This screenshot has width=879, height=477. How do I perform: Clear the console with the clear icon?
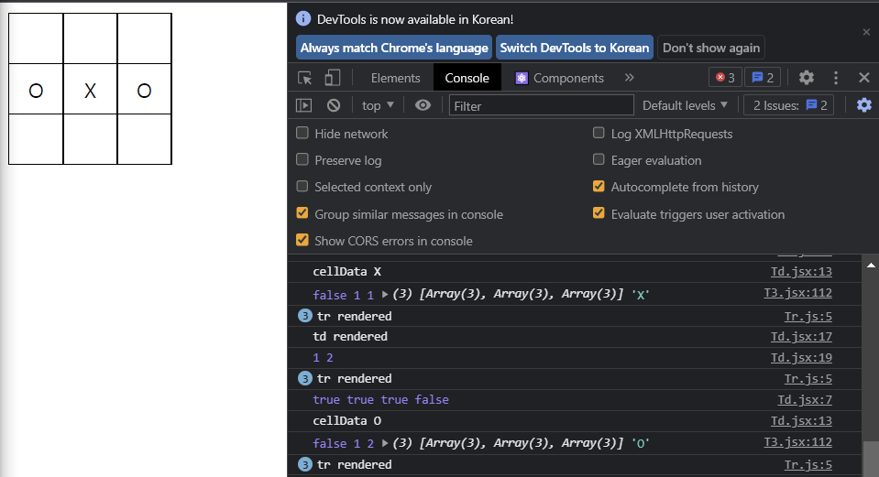click(x=334, y=105)
